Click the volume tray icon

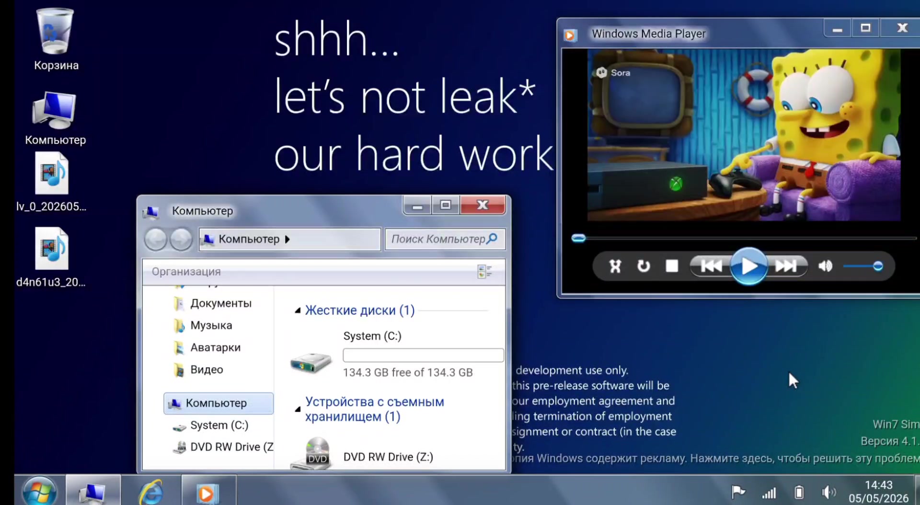828,492
